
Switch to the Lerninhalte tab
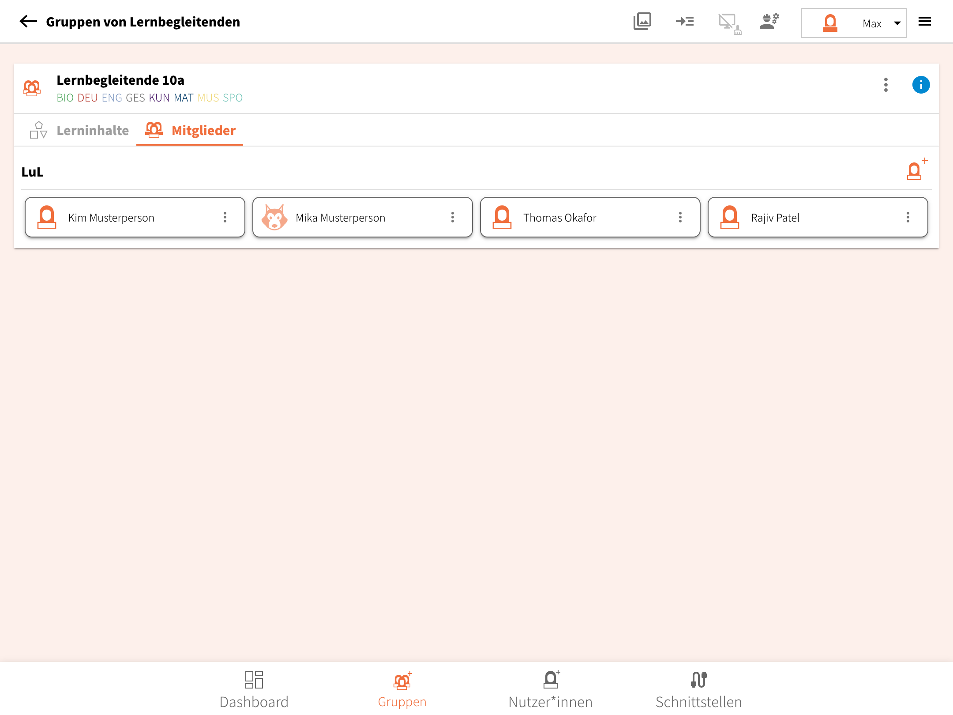point(79,131)
